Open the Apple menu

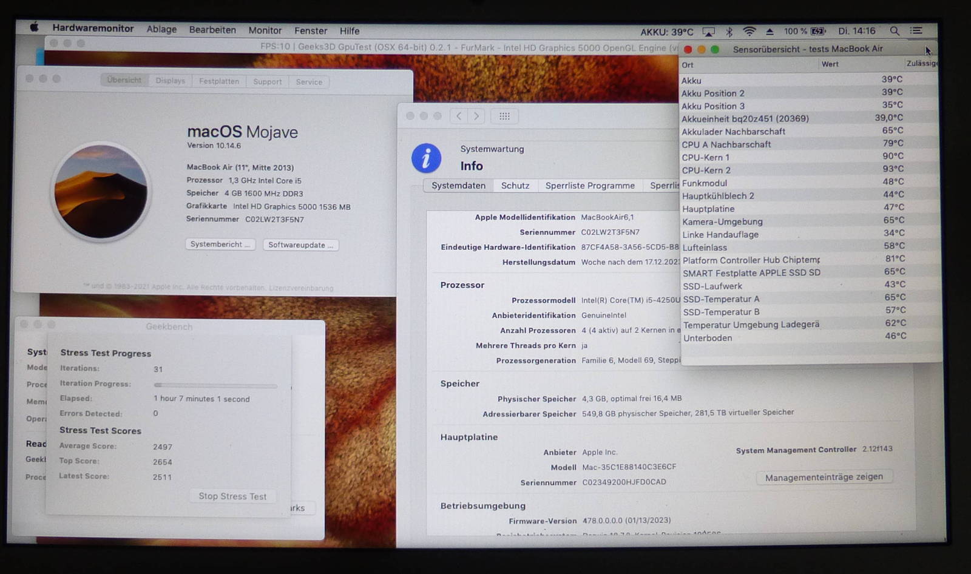pyautogui.click(x=35, y=27)
